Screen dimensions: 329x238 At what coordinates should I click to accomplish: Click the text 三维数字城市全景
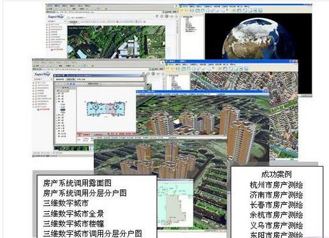pos(73,213)
